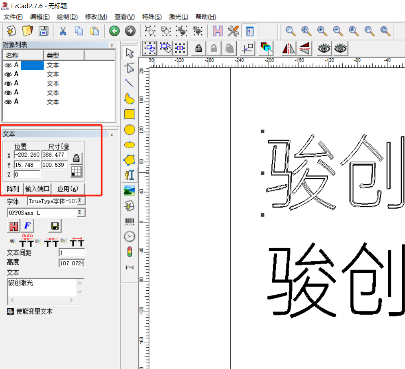Collapse the text properties panel pin
Screen dimensions: 405x369
[x=112, y=135]
